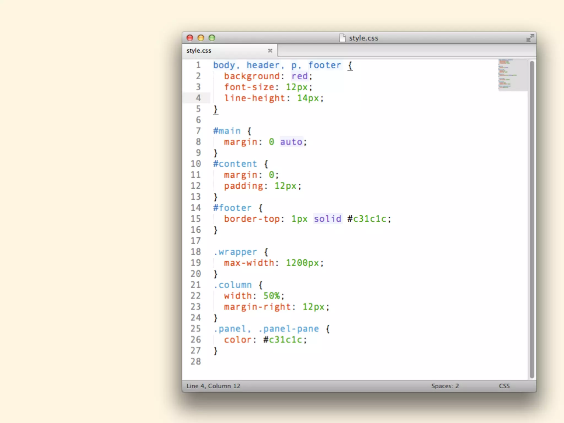The width and height of the screenshot is (564, 423).
Task: Click the opening brace after footer on line 1
Action: click(350, 65)
